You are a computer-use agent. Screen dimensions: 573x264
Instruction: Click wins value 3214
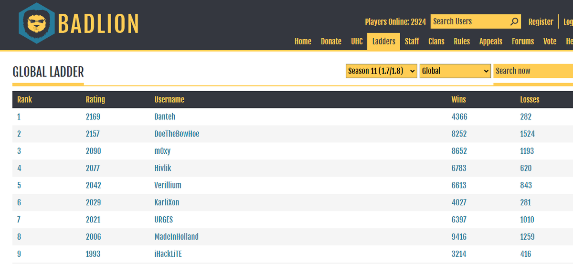point(459,254)
